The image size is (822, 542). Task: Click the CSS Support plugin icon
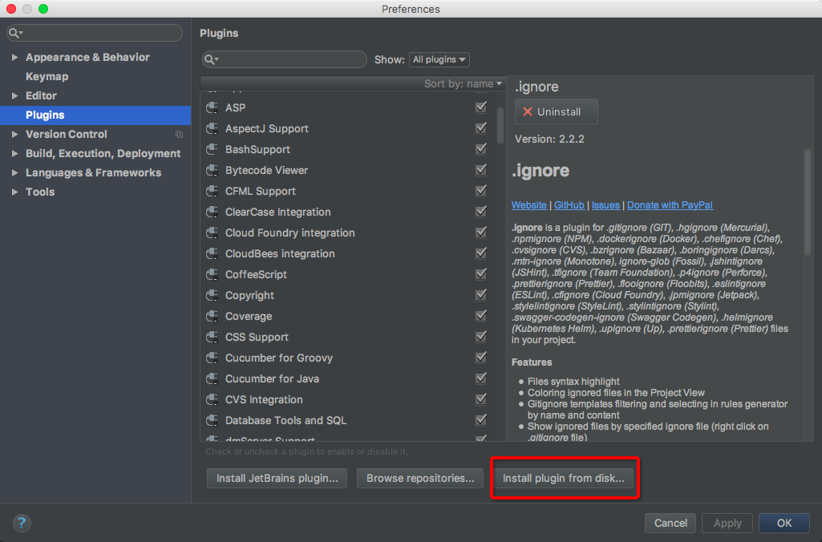[x=213, y=337]
